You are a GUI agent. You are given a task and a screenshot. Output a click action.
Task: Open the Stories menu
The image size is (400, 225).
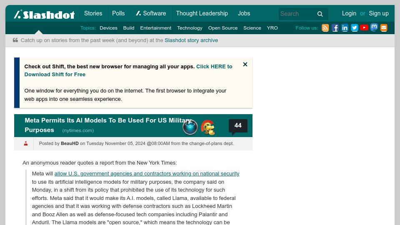(93, 13)
